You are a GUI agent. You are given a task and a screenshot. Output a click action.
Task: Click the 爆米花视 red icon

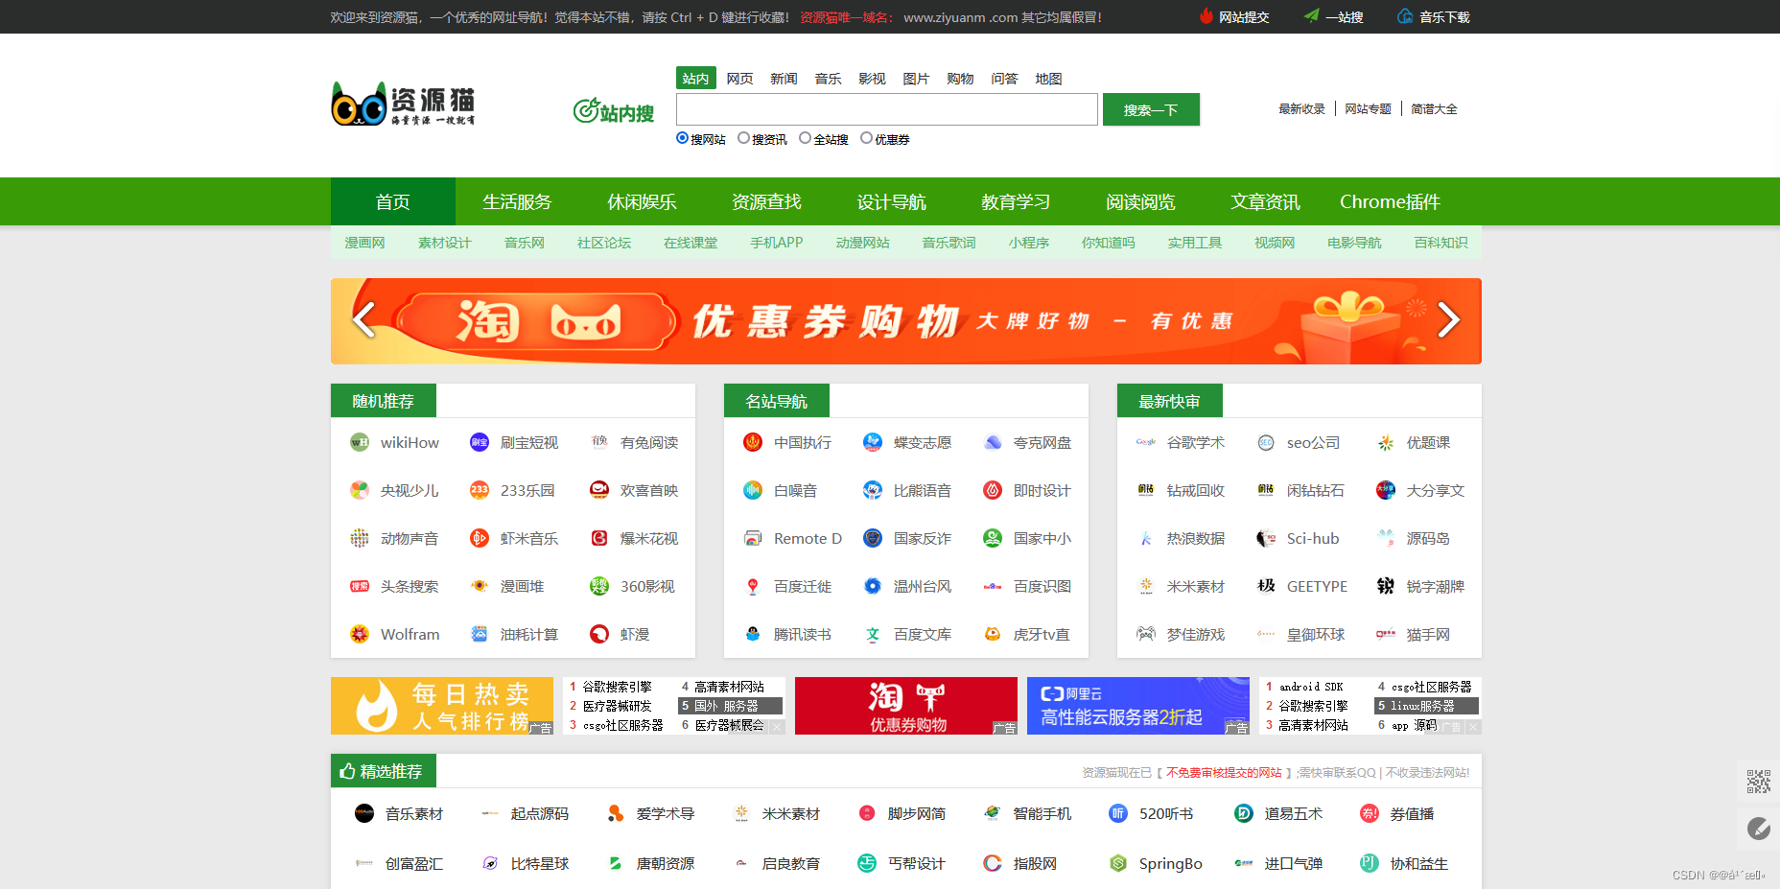(599, 538)
